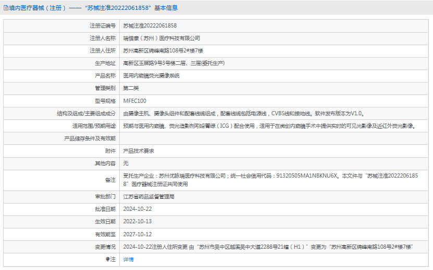Click the 变更情况 label
Screen dimensions: 433x270
[105, 247]
